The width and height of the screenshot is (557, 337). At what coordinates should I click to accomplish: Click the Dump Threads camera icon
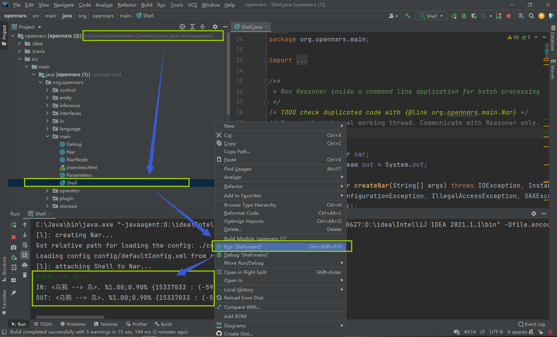click(x=14, y=247)
